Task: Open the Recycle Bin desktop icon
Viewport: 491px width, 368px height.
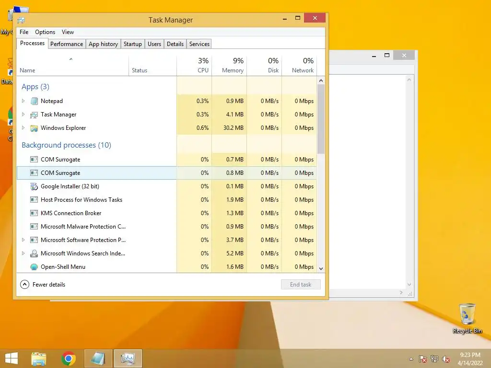Action: point(467,318)
